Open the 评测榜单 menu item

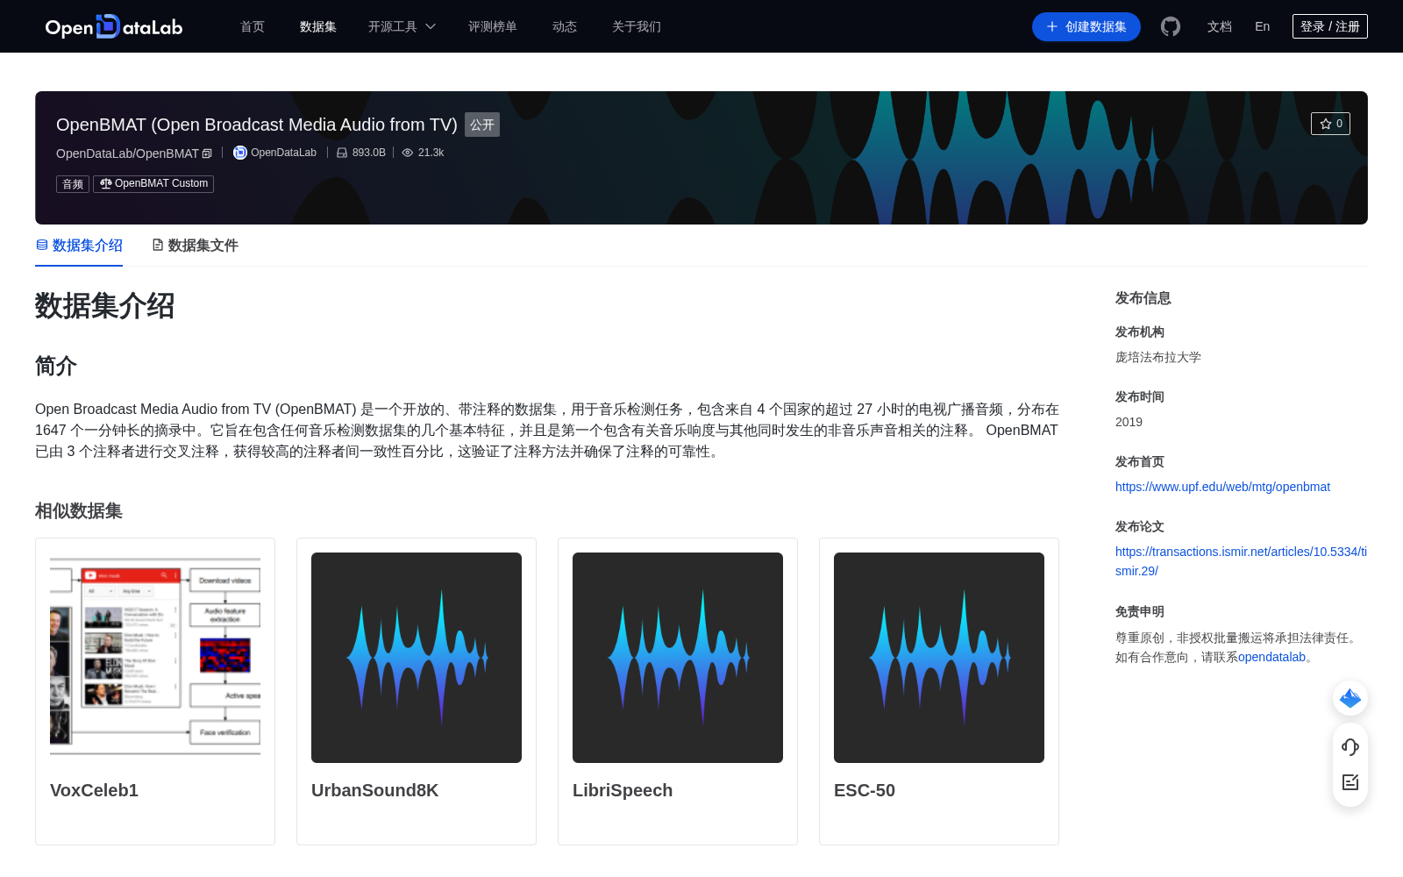pyautogui.click(x=493, y=26)
